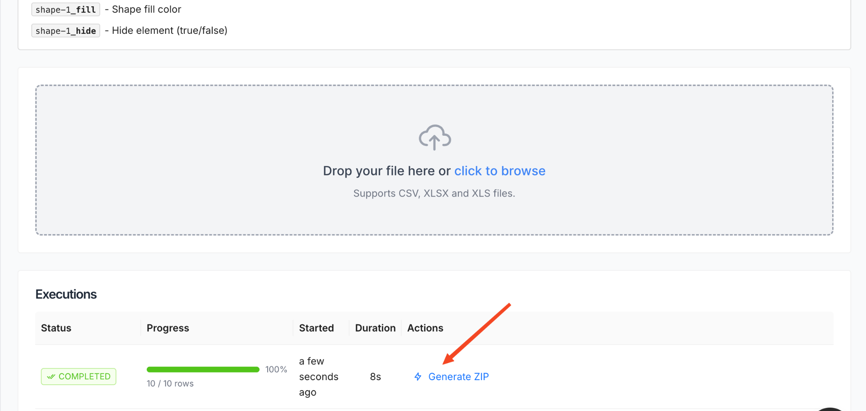Expand the Actions column header
The image size is (866, 411).
coord(425,328)
